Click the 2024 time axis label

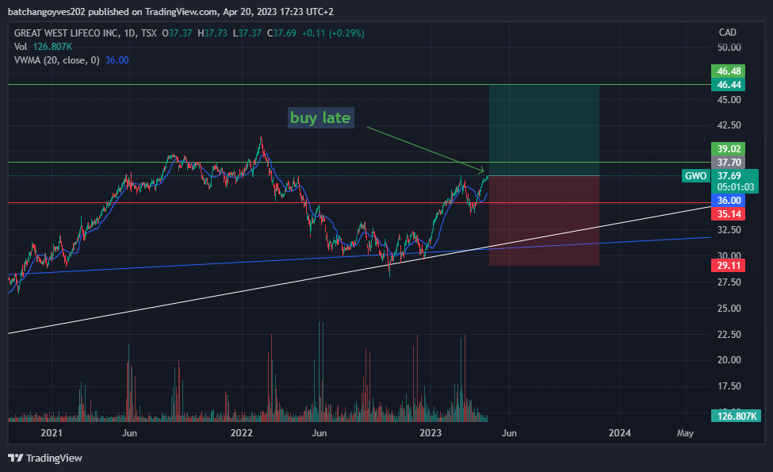click(620, 432)
